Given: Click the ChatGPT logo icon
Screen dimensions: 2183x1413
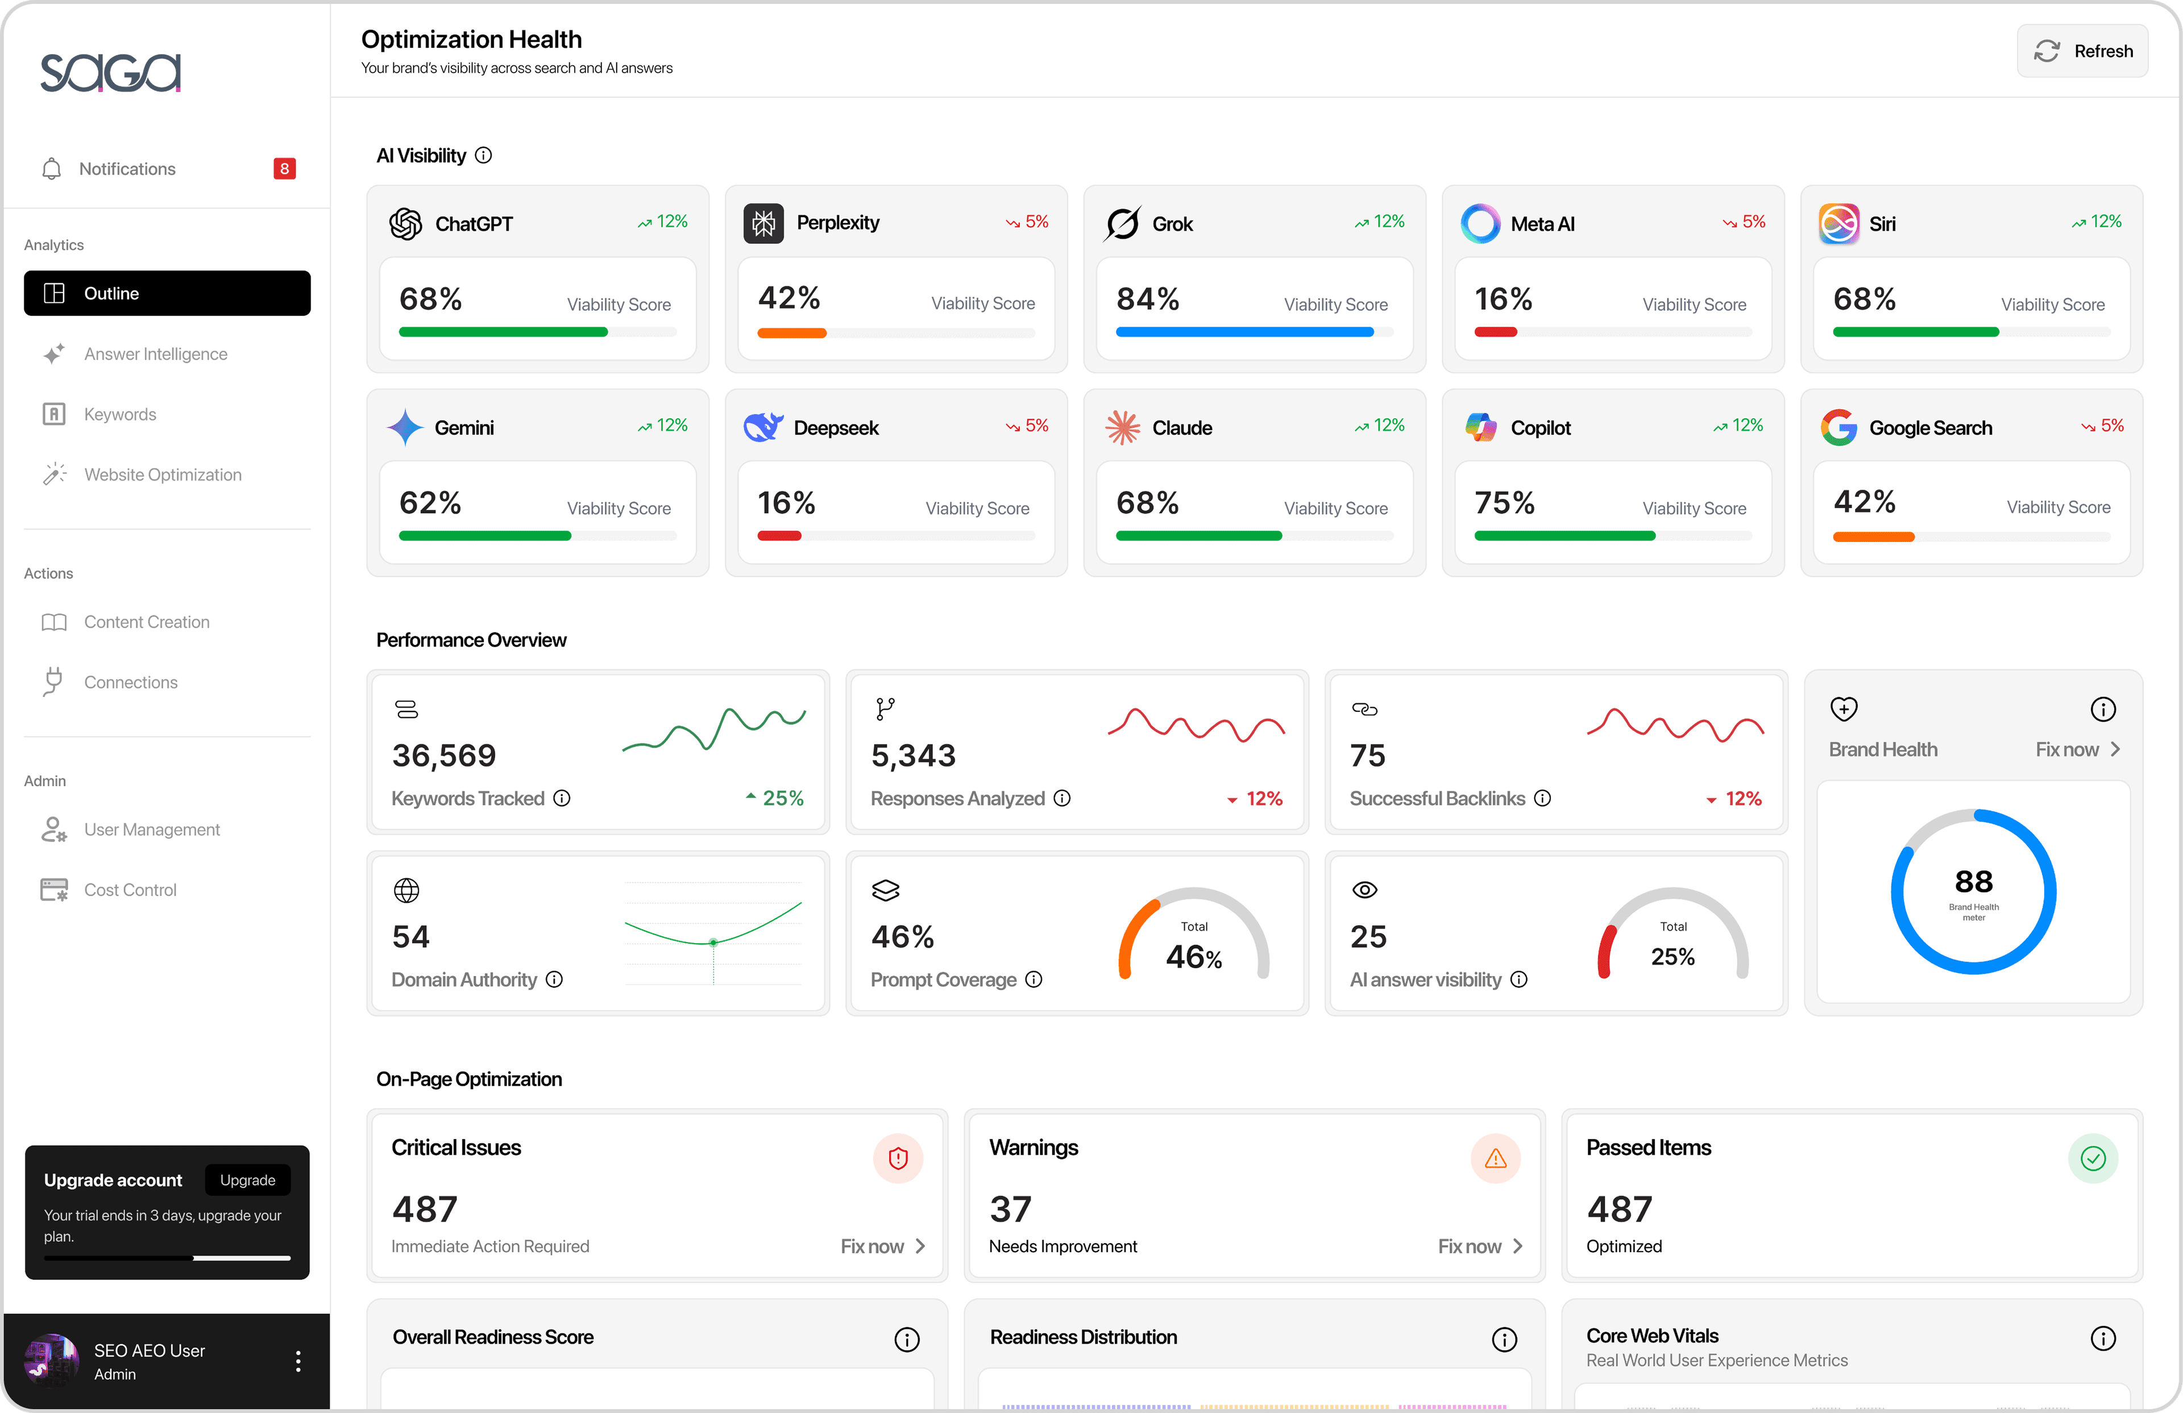Looking at the screenshot, I should [405, 224].
